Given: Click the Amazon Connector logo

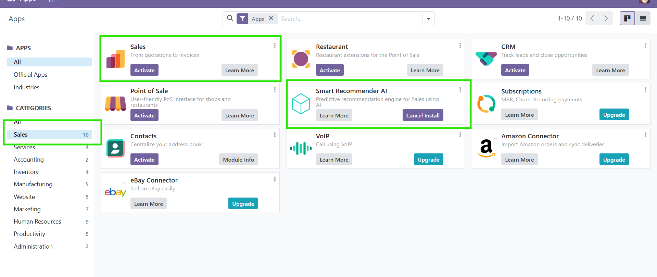Looking at the screenshot, I should click(x=486, y=148).
